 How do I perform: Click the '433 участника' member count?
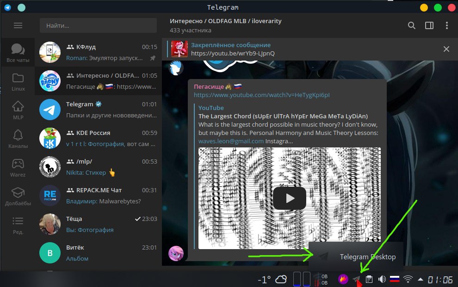tap(191, 31)
